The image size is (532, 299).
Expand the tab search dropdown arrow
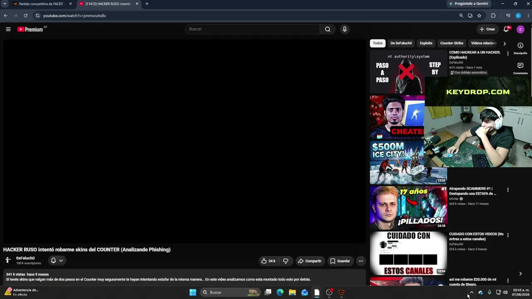point(5,4)
